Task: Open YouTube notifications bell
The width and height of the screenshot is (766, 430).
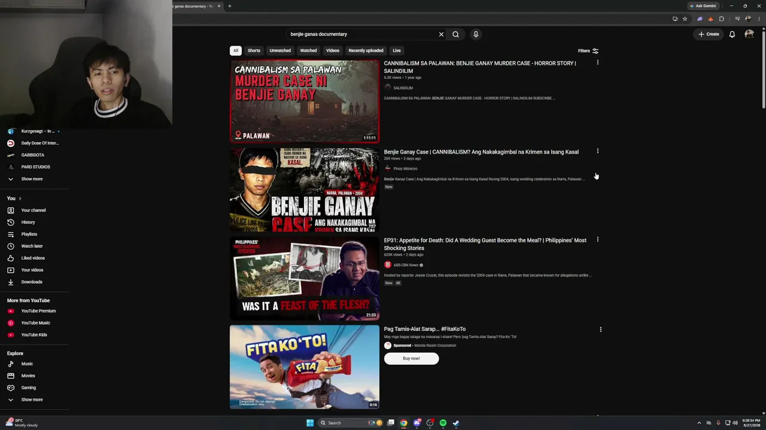Action: 732,34
